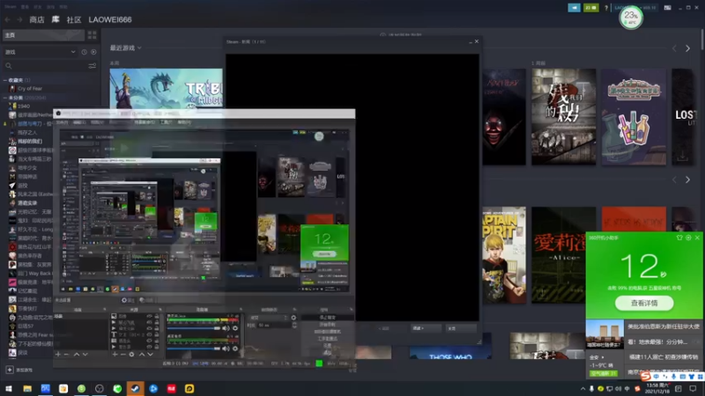Open second audio channel settings gear
The image size is (705, 396).
235,348
